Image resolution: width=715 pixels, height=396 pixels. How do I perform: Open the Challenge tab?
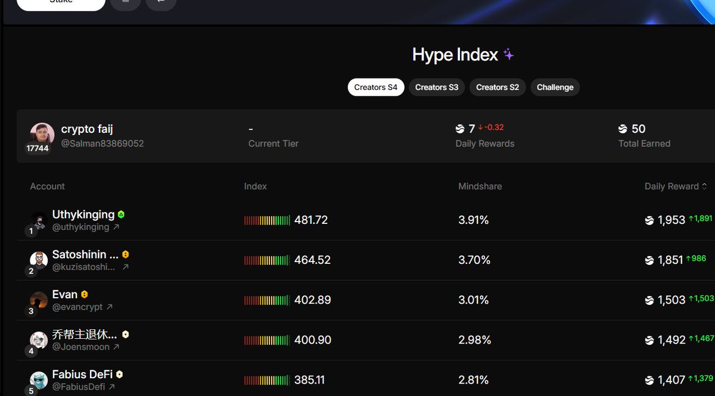coord(555,87)
